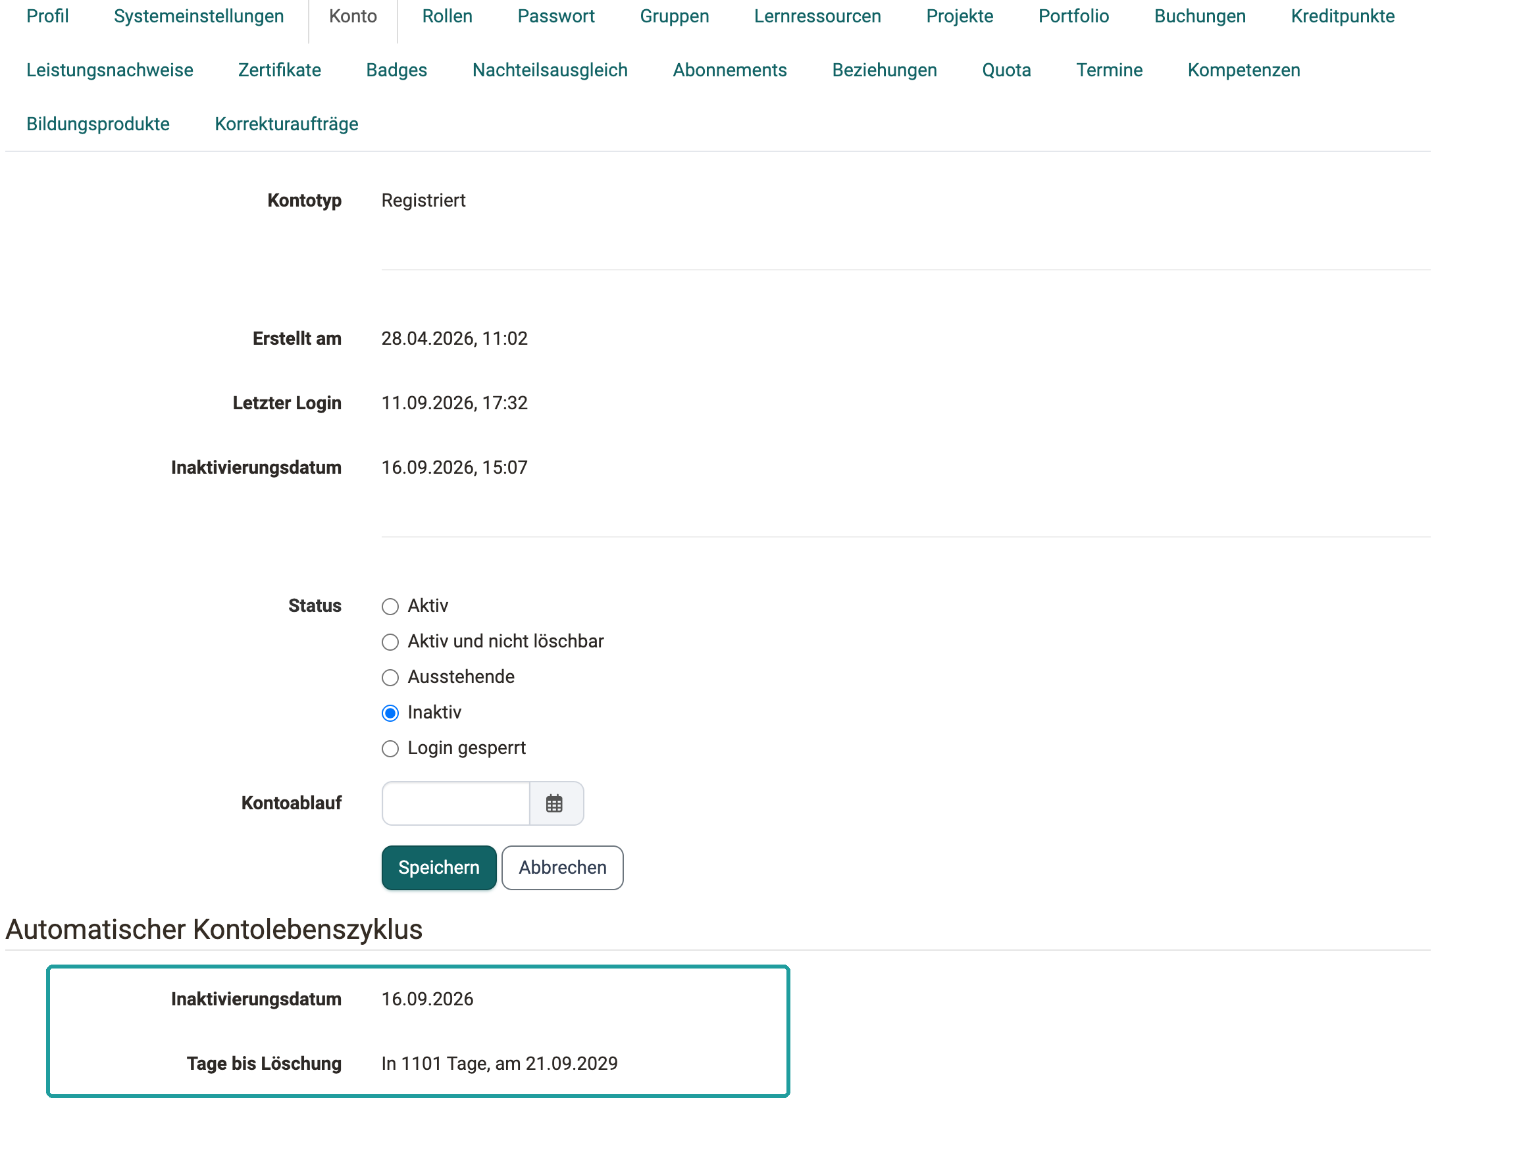Switch to the Gruppen tab
1540x1158 pixels.
click(x=675, y=16)
